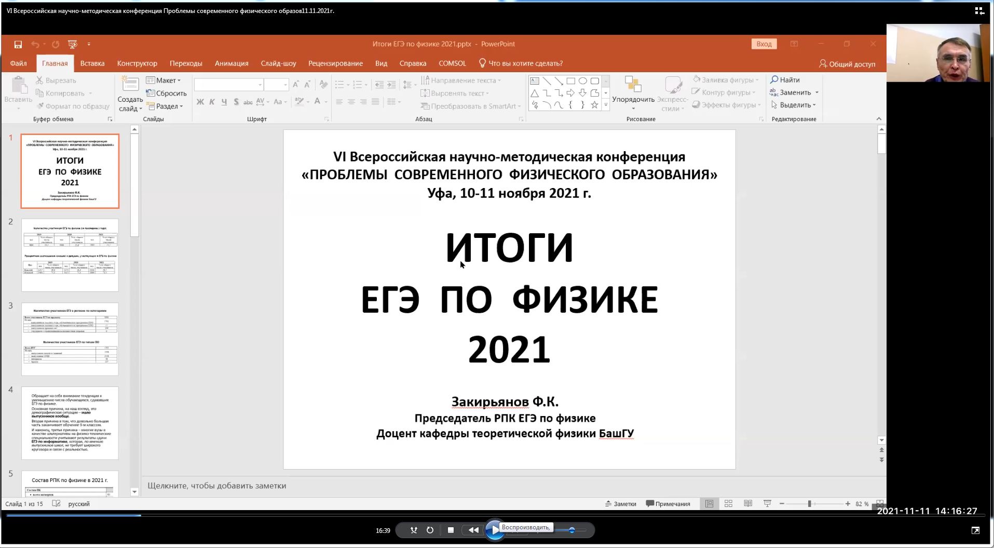Image resolution: width=994 pixels, height=548 pixels.
Task: Expand the Раздел section dropdown
Action: [165, 106]
